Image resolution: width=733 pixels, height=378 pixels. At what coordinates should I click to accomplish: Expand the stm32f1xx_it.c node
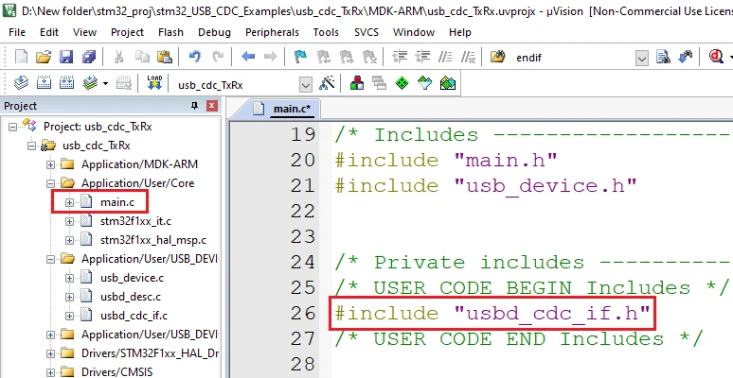(69, 221)
